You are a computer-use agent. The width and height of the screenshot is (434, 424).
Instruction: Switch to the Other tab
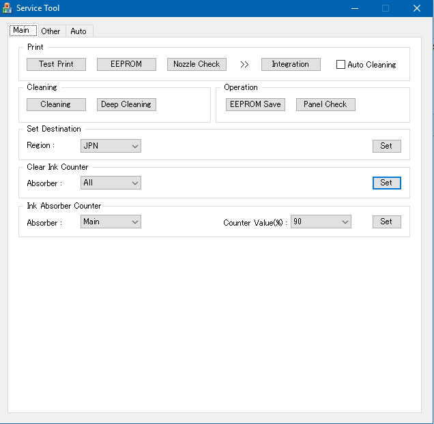pos(50,31)
